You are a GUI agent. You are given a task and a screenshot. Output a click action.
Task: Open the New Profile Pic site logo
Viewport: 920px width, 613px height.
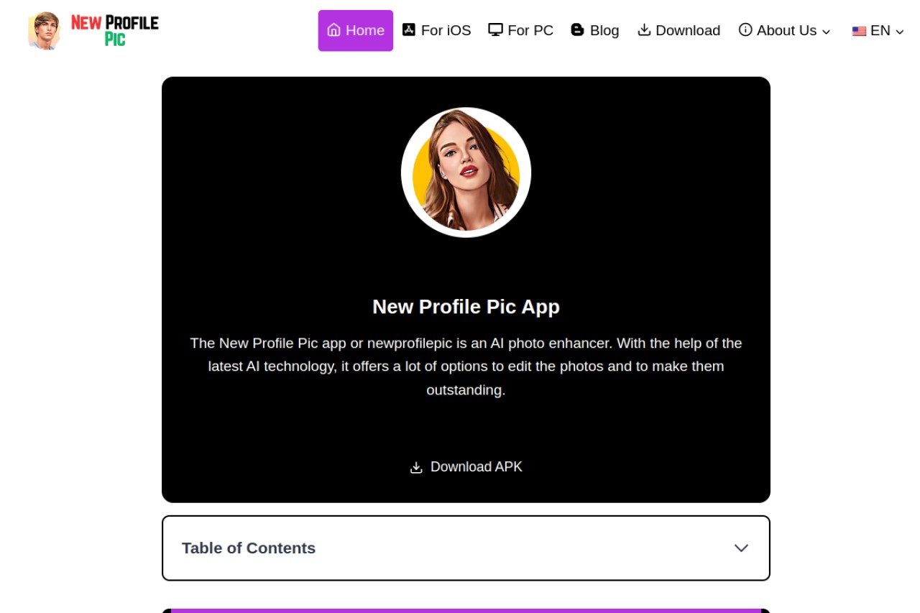[93, 30]
